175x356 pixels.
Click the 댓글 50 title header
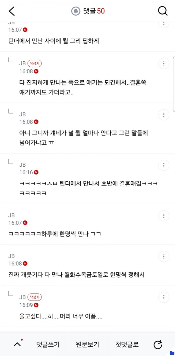tap(94, 11)
